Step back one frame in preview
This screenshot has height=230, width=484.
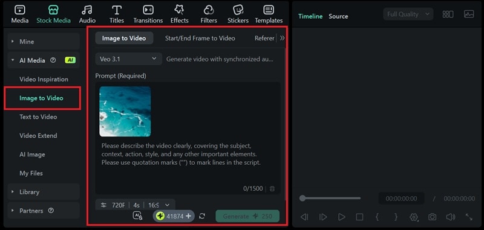(x=304, y=217)
